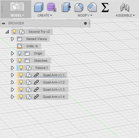The height and width of the screenshot is (138, 139).
Task: Click the Quad Arm v1:4 component icon
Action: [x=29, y=97]
